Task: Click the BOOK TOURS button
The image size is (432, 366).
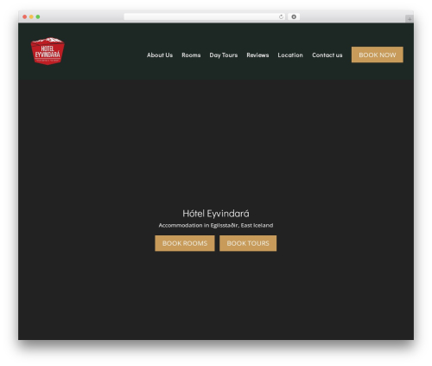Action: [248, 243]
